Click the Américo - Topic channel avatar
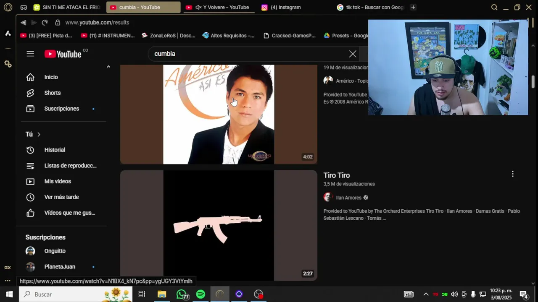This screenshot has width=538, height=302. (328, 81)
